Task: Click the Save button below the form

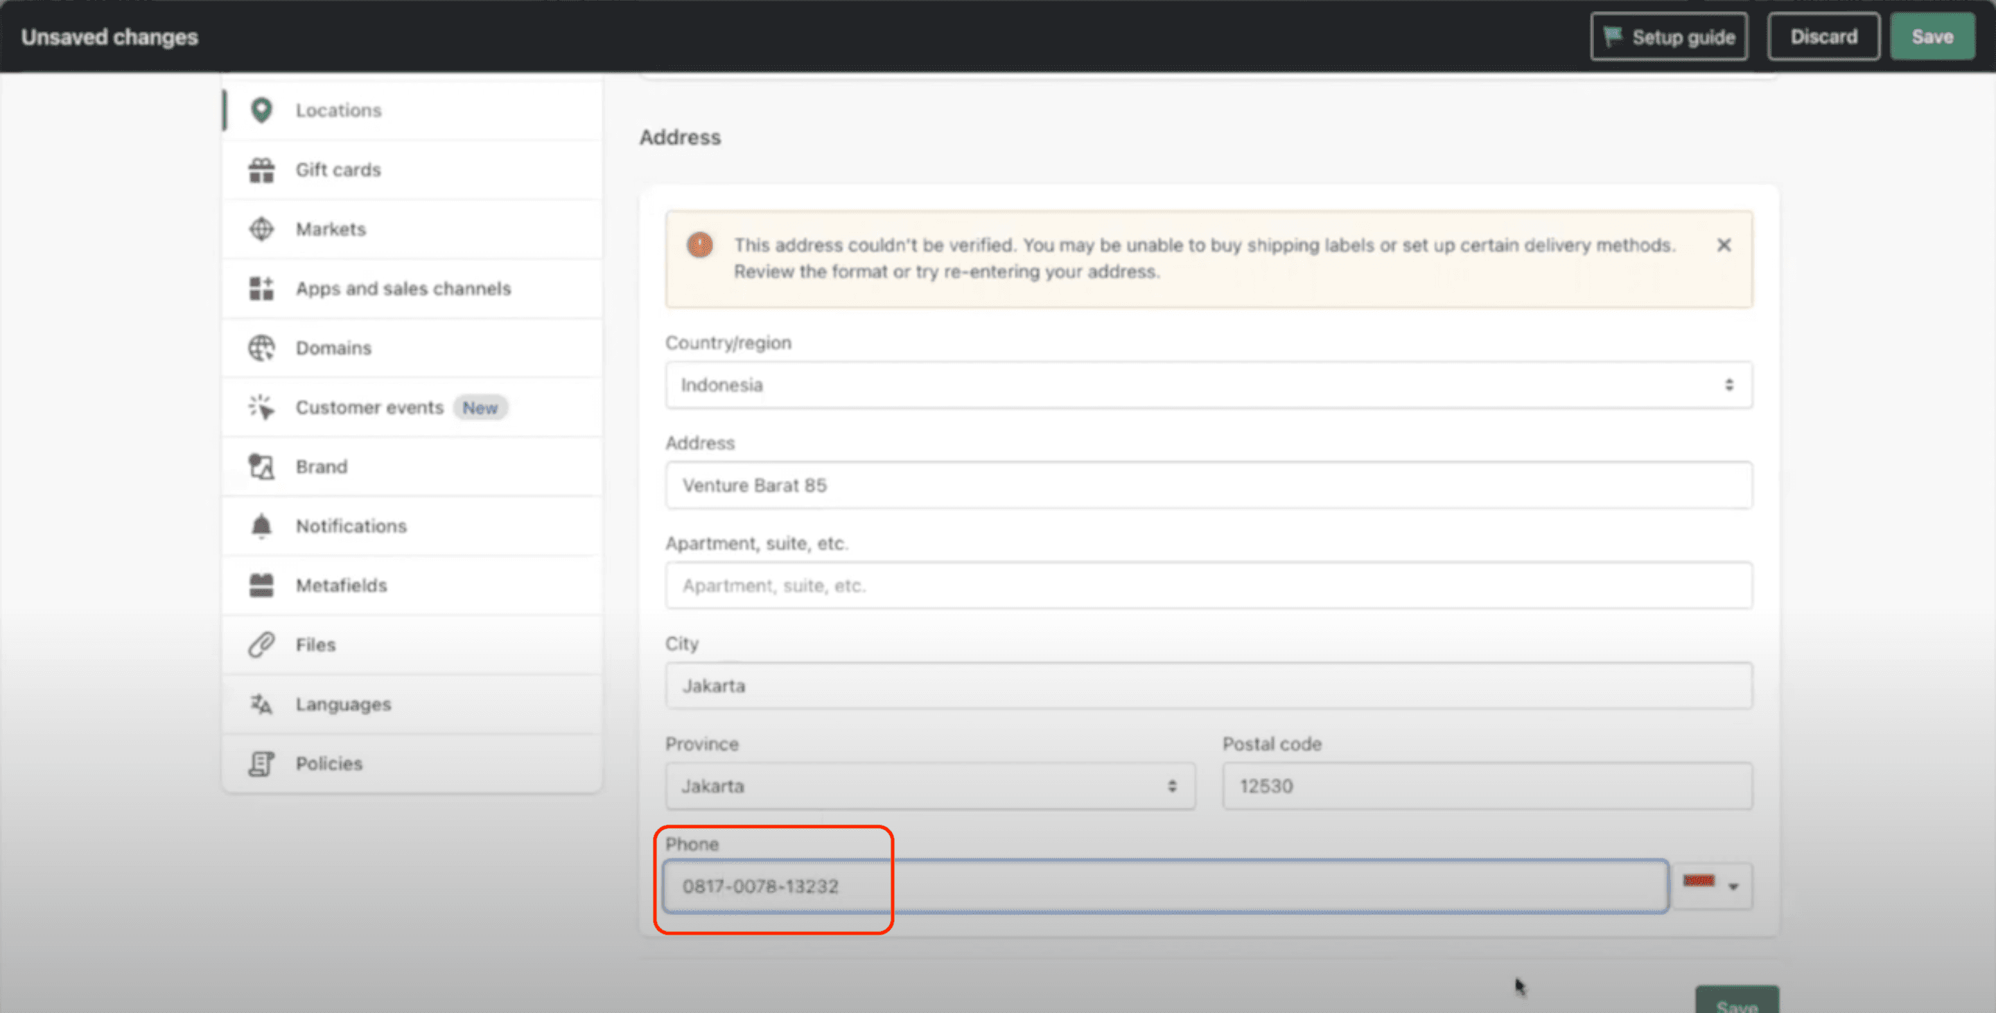Action: click(1736, 1001)
